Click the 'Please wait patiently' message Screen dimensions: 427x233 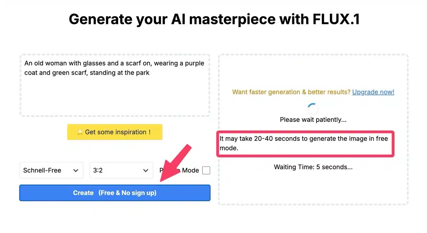click(313, 119)
